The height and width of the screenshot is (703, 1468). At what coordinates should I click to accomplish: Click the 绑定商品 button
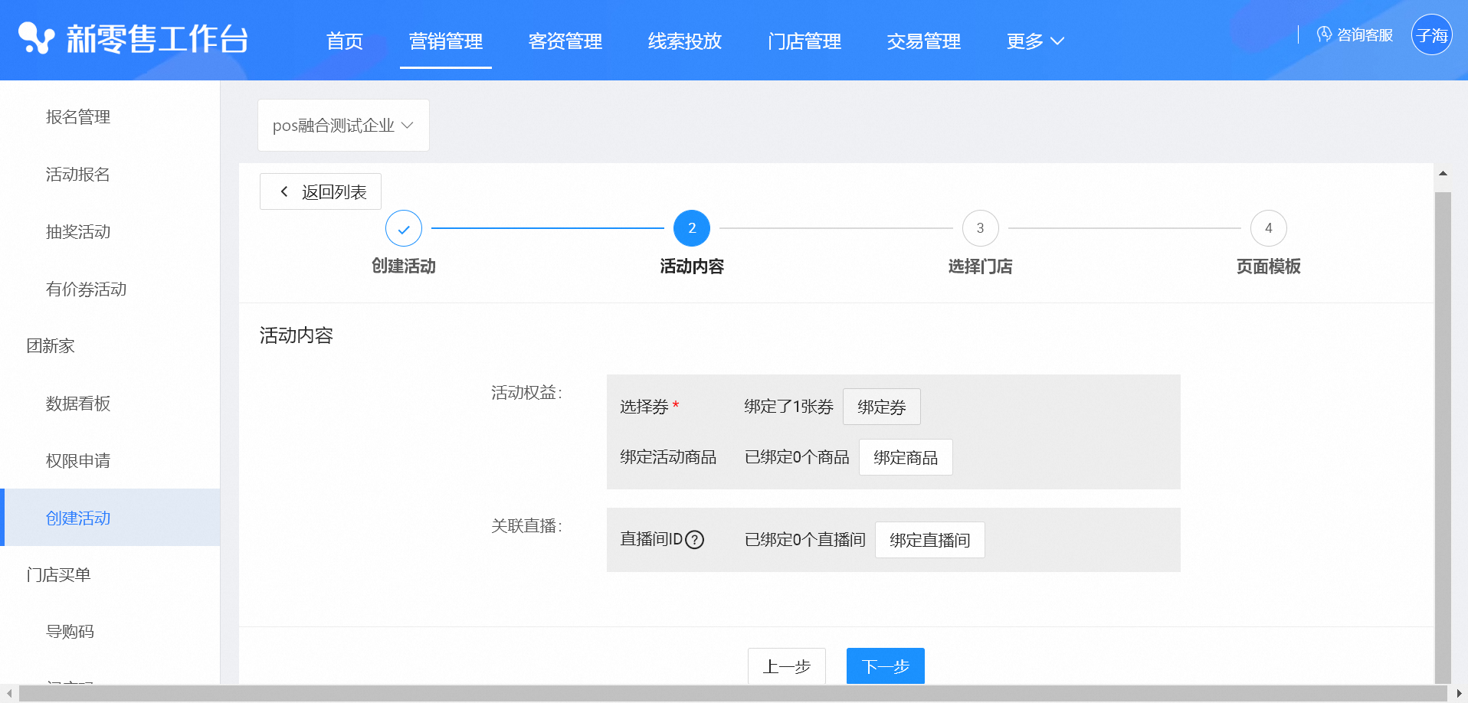tap(905, 457)
